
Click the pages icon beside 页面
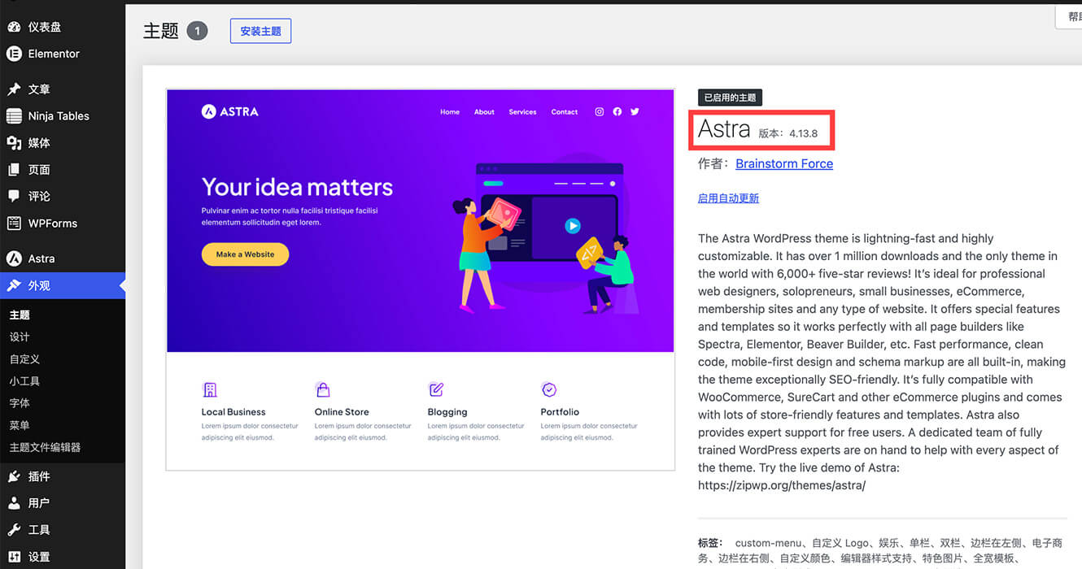click(x=14, y=170)
